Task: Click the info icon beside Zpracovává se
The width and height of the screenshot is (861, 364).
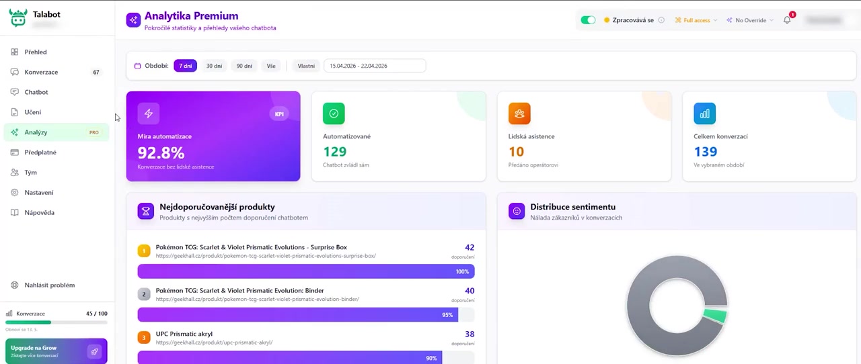Action: [661, 20]
